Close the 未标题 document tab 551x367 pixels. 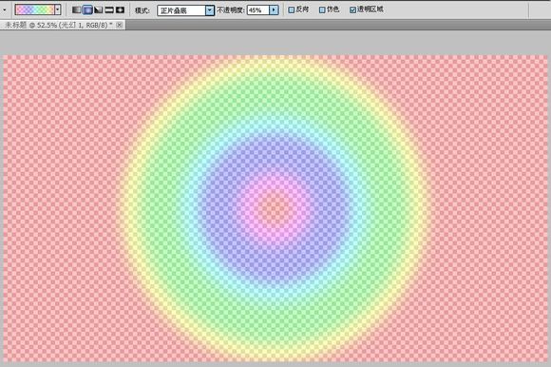(x=120, y=25)
